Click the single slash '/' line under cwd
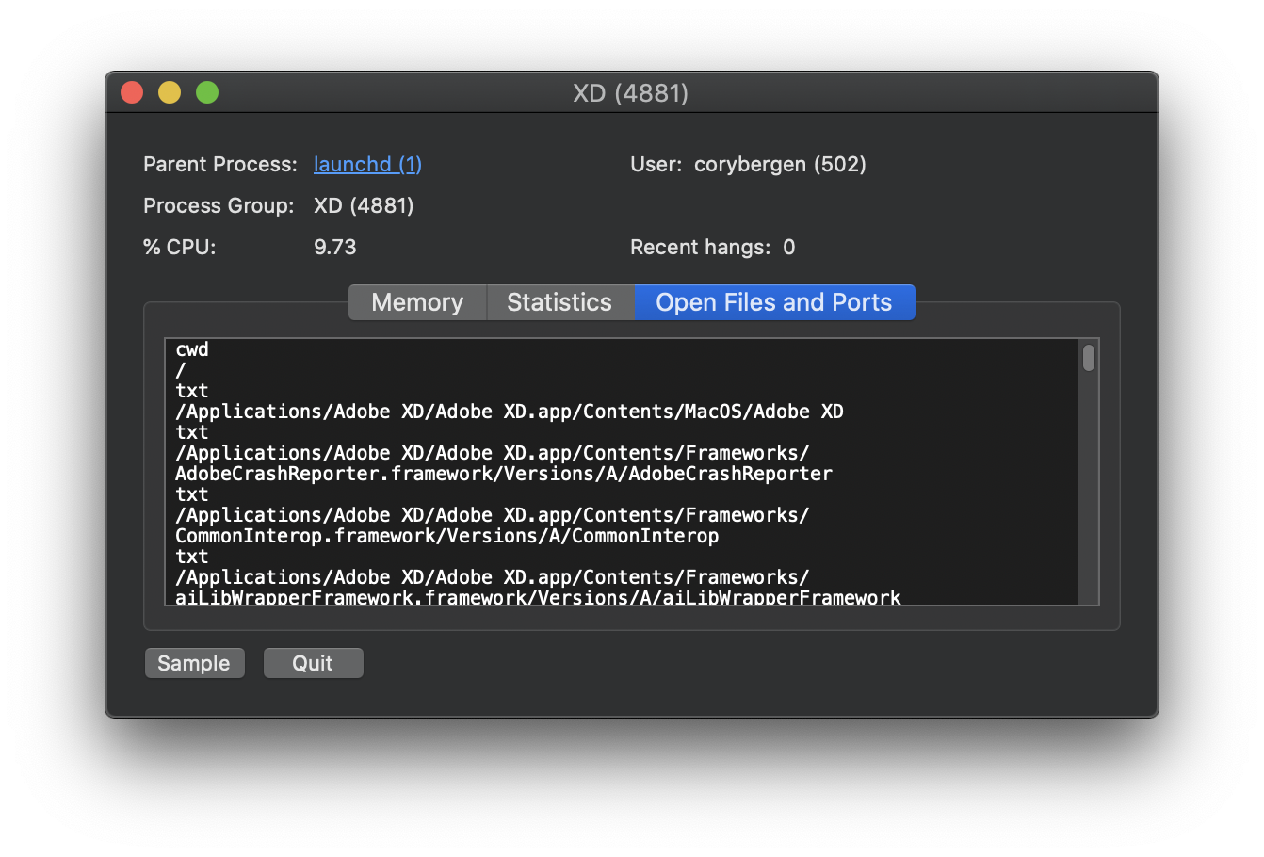 tap(181, 370)
